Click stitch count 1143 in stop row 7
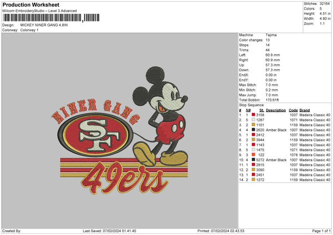This screenshot has height=235, width=333. point(260,145)
